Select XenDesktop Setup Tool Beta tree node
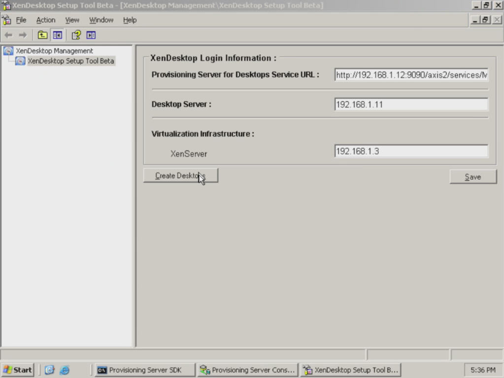504x378 pixels. click(x=70, y=61)
